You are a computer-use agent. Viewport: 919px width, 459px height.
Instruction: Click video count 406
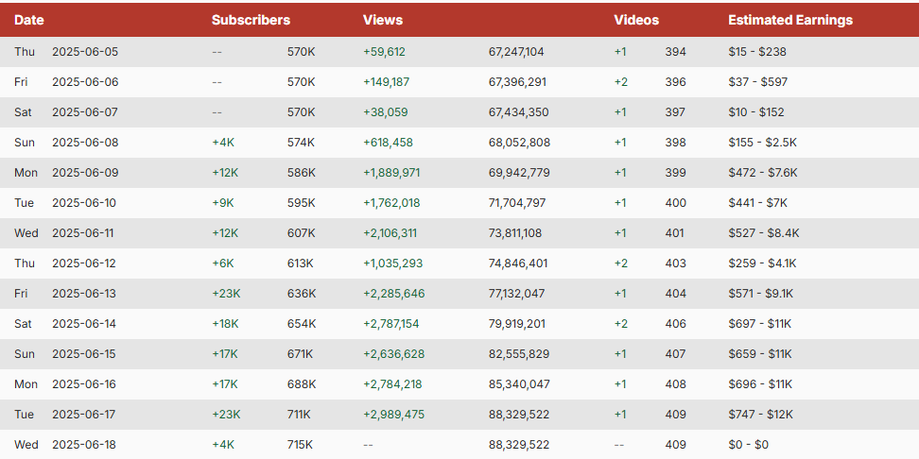pos(675,324)
